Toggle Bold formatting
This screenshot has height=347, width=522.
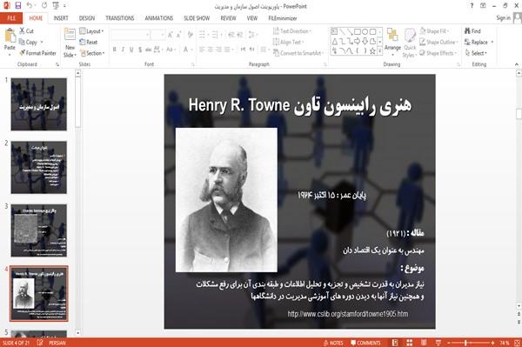tap(114, 50)
